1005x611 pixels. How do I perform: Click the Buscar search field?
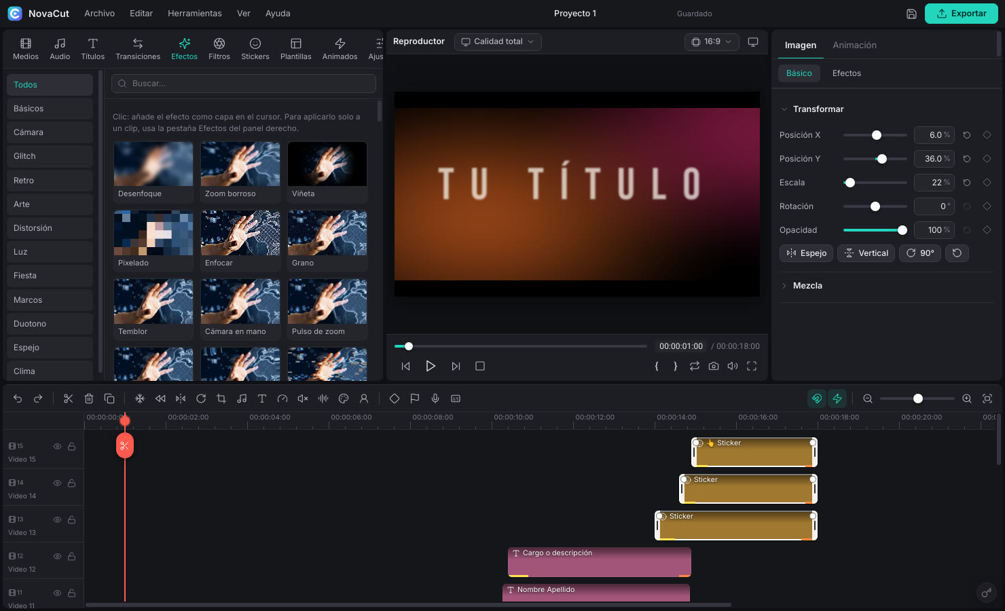[244, 84]
